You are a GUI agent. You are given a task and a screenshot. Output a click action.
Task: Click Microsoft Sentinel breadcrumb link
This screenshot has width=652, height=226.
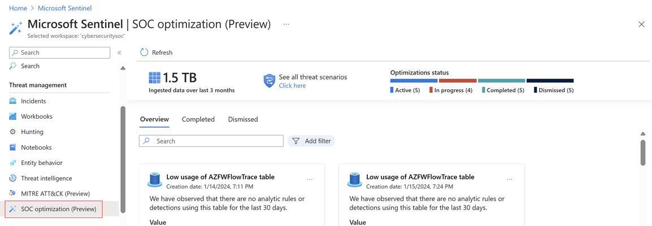click(65, 8)
